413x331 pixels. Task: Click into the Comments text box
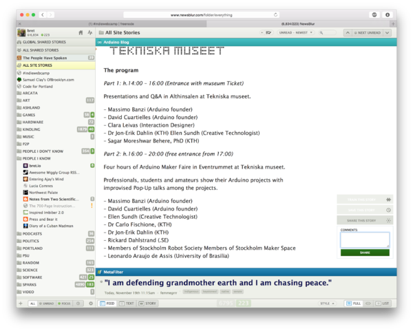click(365, 240)
